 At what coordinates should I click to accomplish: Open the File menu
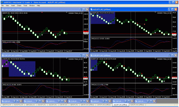pos(2,5)
